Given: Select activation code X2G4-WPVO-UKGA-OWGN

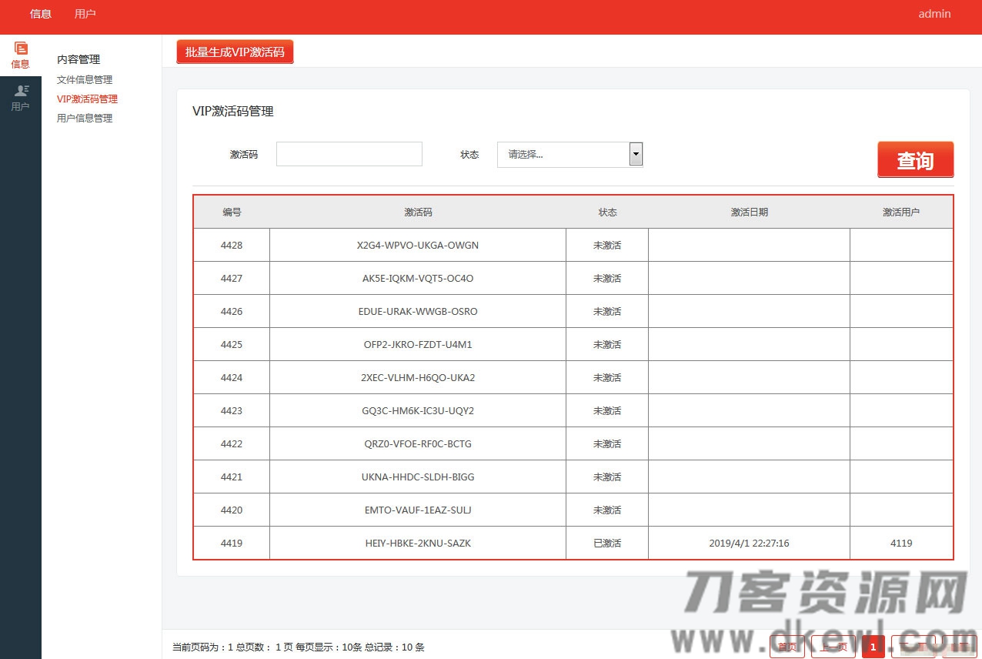Looking at the screenshot, I should (417, 245).
